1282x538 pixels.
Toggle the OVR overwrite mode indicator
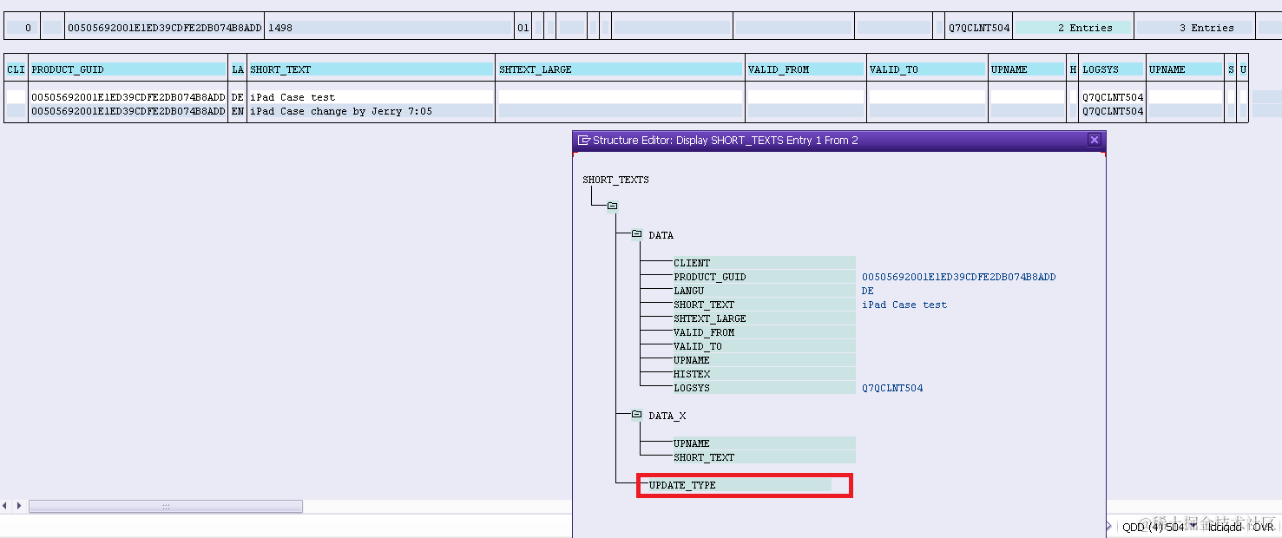click(1263, 527)
